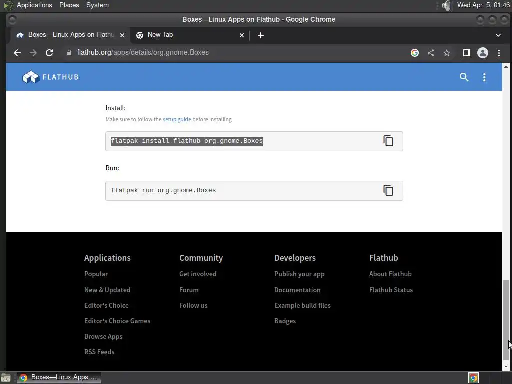Copy the flatpak run command
The height and width of the screenshot is (384, 512).
(388, 190)
